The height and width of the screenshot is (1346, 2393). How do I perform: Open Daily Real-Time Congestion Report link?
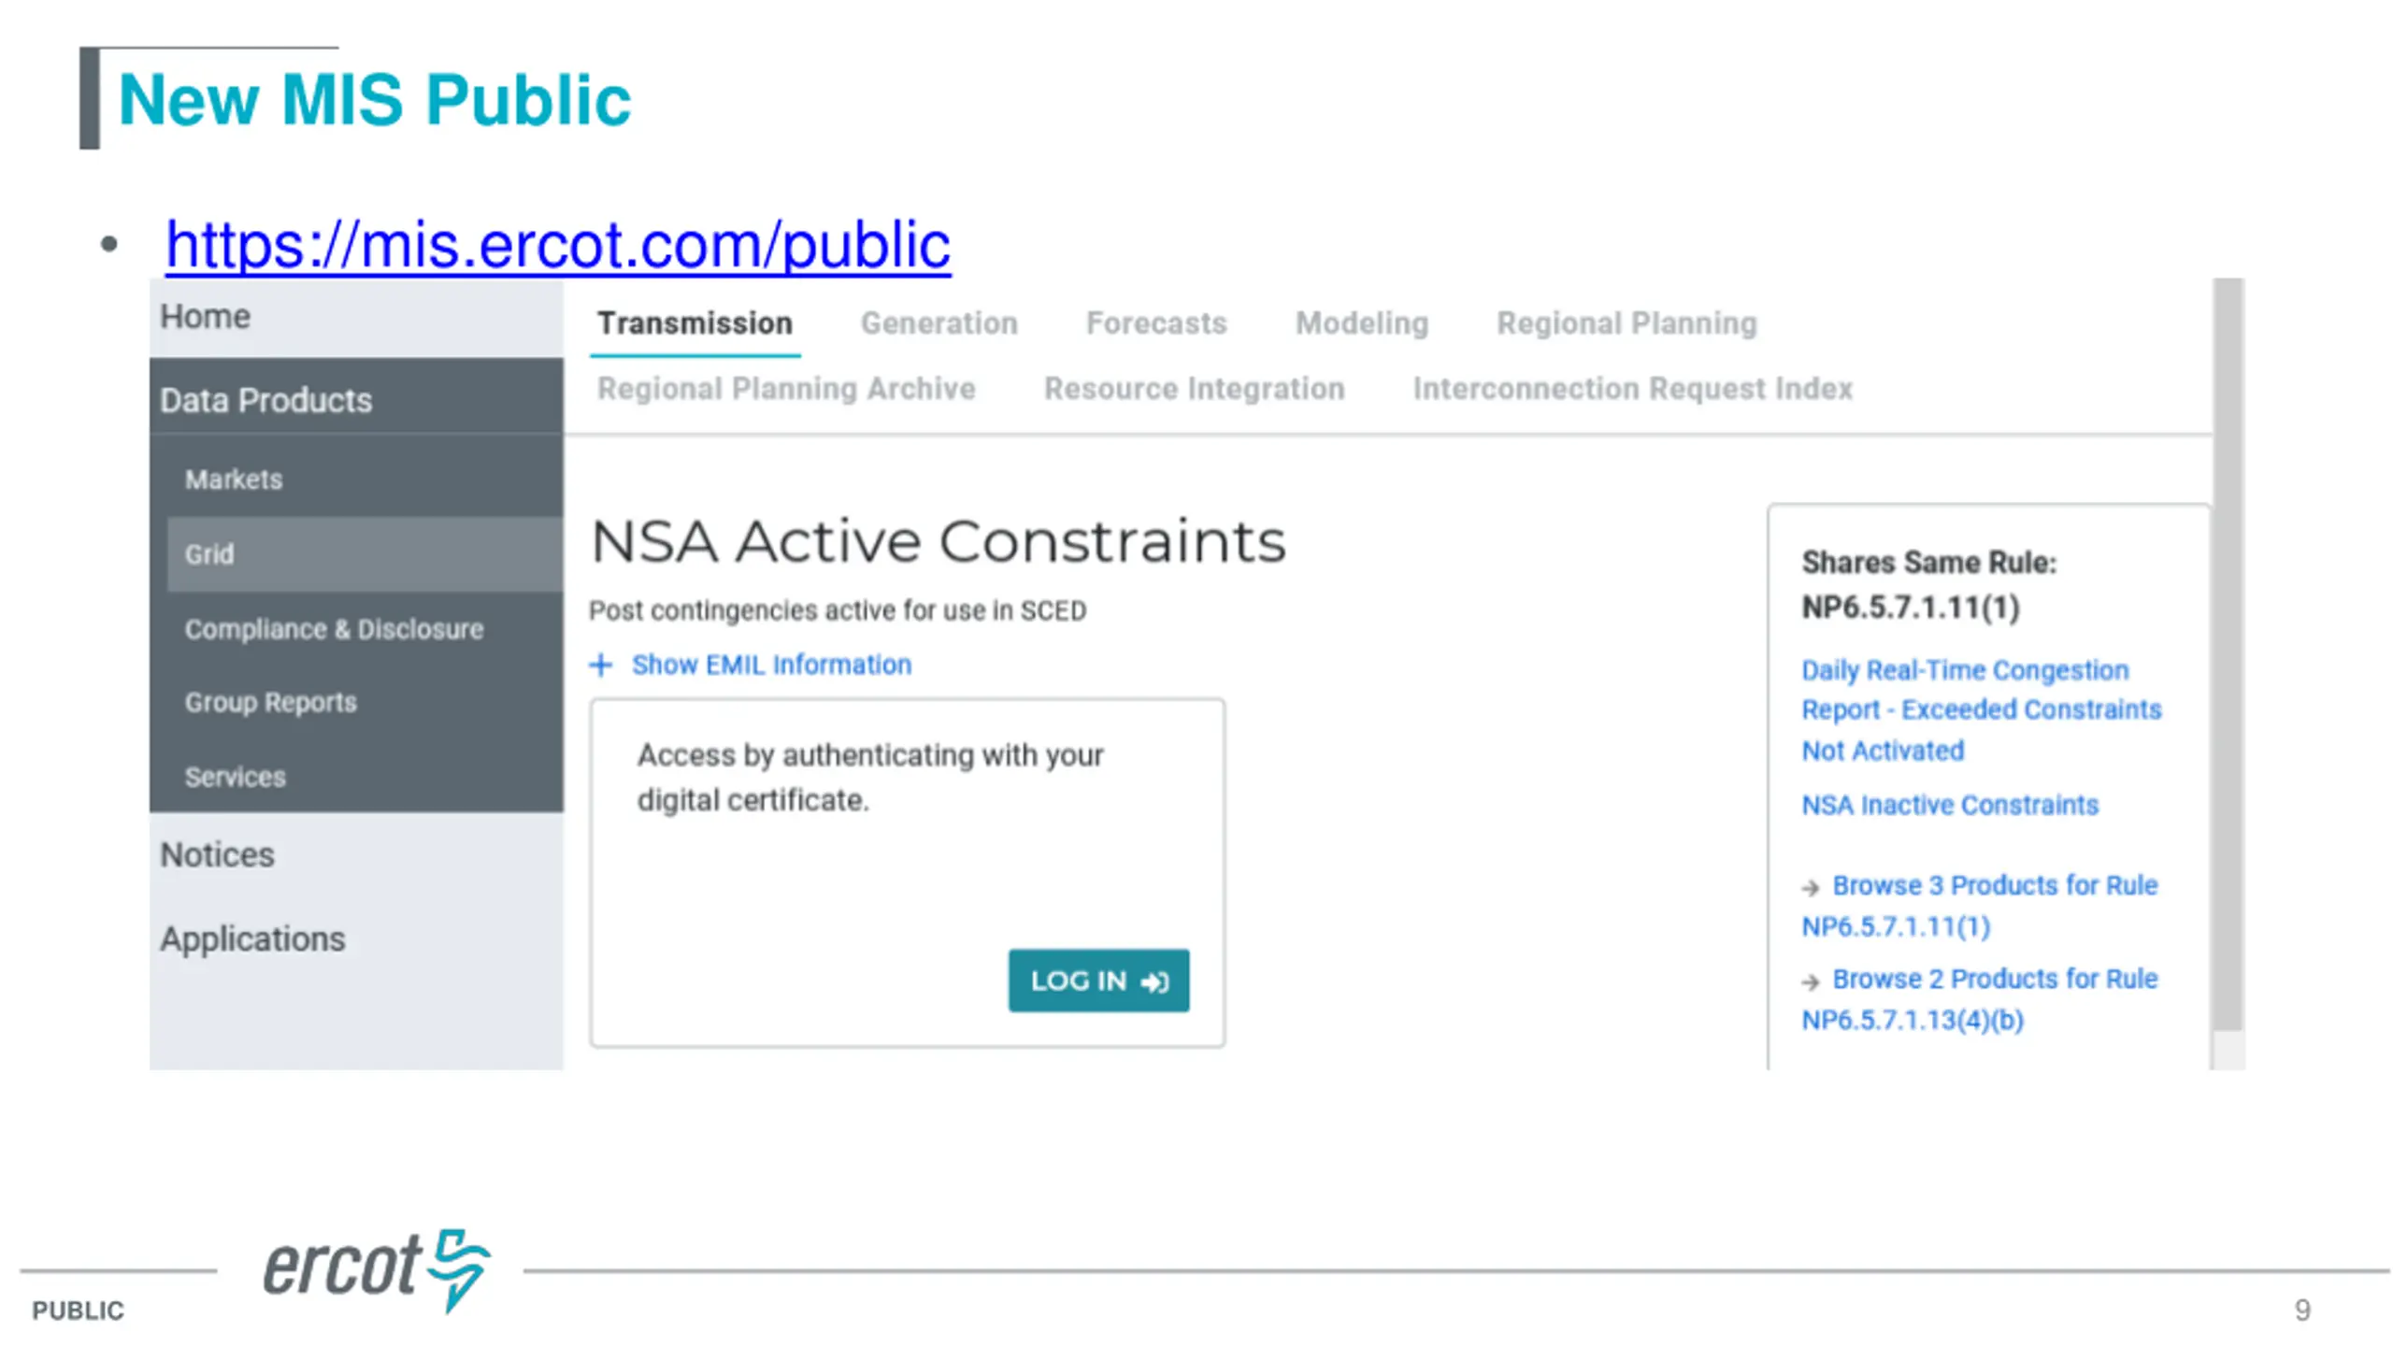coord(1981,709)
